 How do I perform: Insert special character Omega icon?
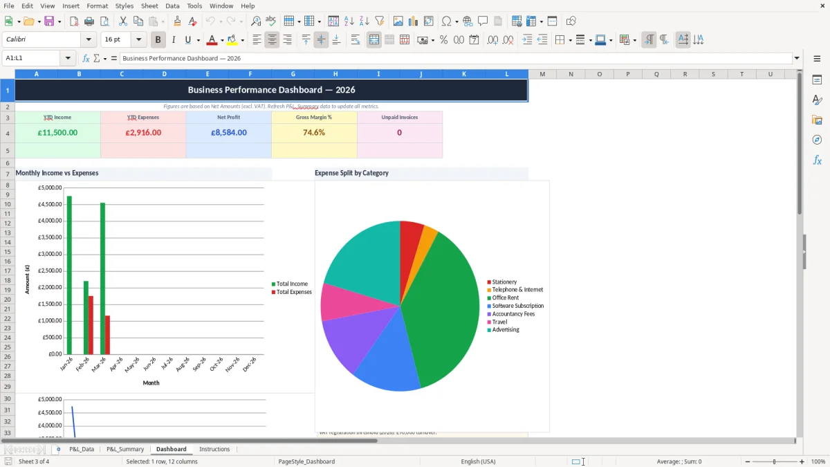tap(447, 21)
